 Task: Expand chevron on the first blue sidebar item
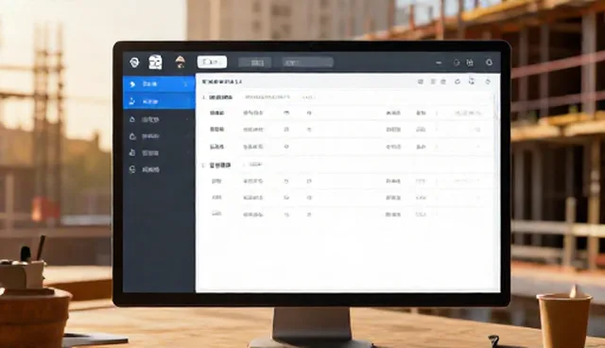coord(186,84)
